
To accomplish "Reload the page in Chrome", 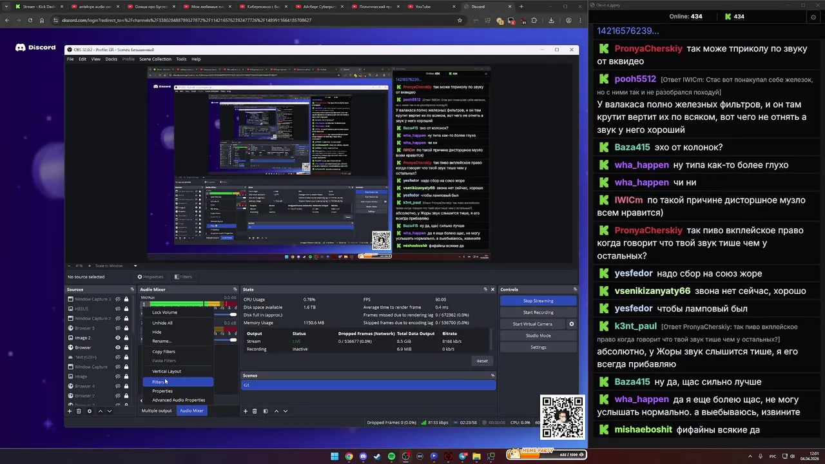I will tap(30, 20).
